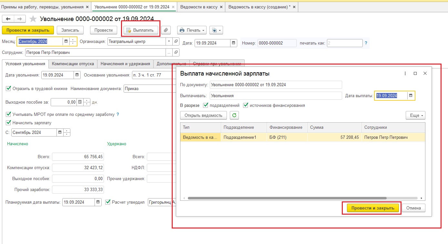The width and height of the screenshot is (448, 244).
Task: Go forward with the right arrow button
Action: (20, 19)
